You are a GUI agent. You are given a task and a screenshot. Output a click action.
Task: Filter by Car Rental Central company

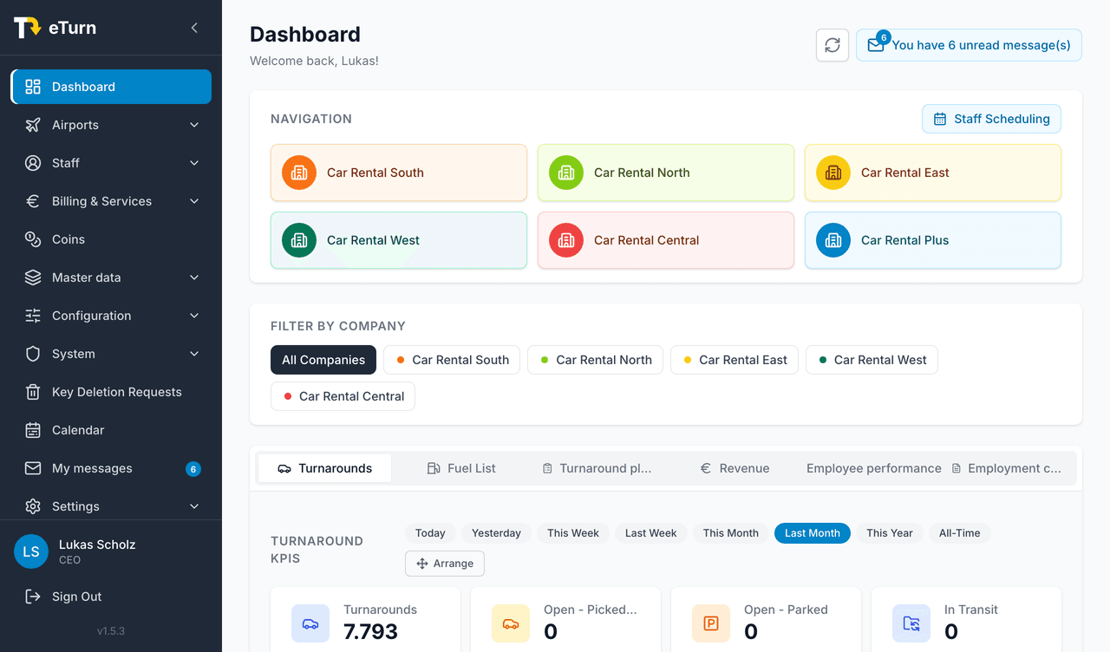point(343,396)
